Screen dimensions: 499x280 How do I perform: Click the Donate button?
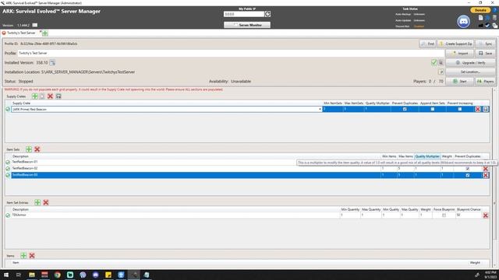click(x=480, y=10)
